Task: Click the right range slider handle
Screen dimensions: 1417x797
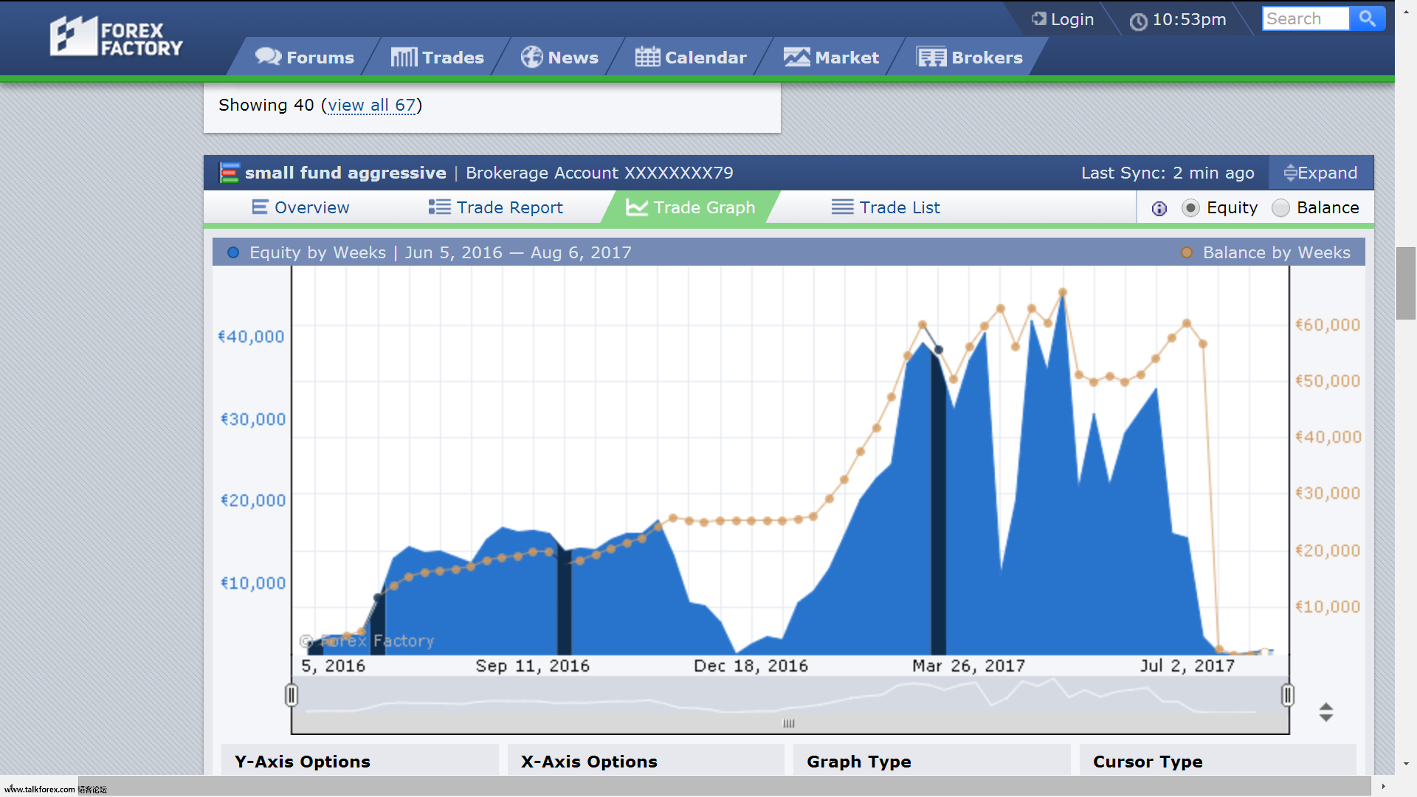Action: pyautogui.click(x=1288, y=695)
